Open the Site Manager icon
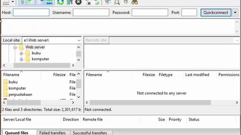This screenshot has width=241, height=135. 6,2
